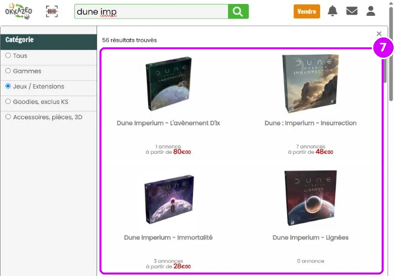The image size is (394, 276).
Task: Select the Tous category radio button
Action: [8, 55]
